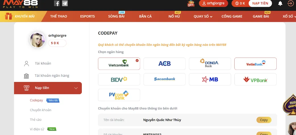Copy the account name Nguyễn Quốc Như Thùy
The width and height of the screenshot is (296, 135).
(x=264, y=120)
